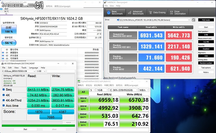The height and width of the screenshot is (133, 216).
Task: Open the TxBENCH View menu
Action: pyautogui.click(x=112, y=6)
